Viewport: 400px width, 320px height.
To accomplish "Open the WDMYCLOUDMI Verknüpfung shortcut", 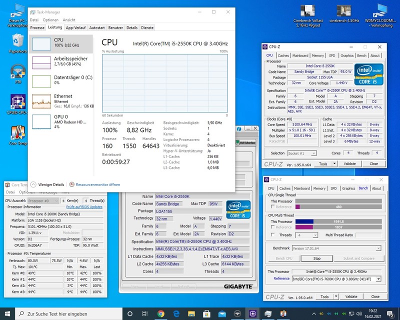I will (380, 15).
